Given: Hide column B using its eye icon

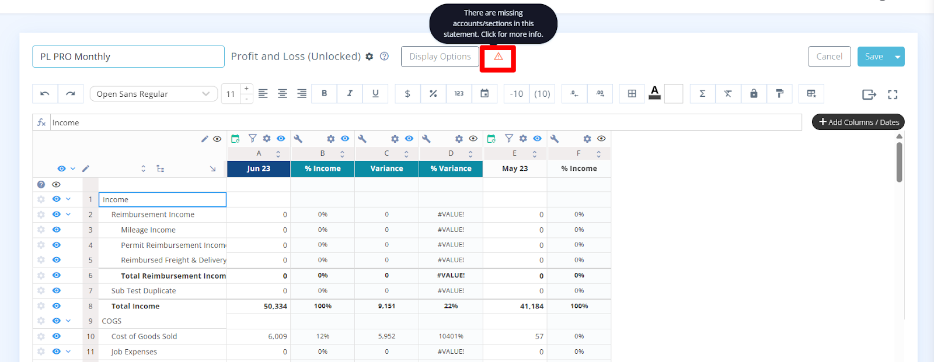Looking at the screenshot, I should tap(345, 139).
